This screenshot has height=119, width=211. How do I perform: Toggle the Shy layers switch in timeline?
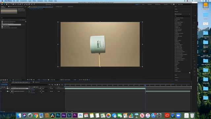click(x=55, y=85)
